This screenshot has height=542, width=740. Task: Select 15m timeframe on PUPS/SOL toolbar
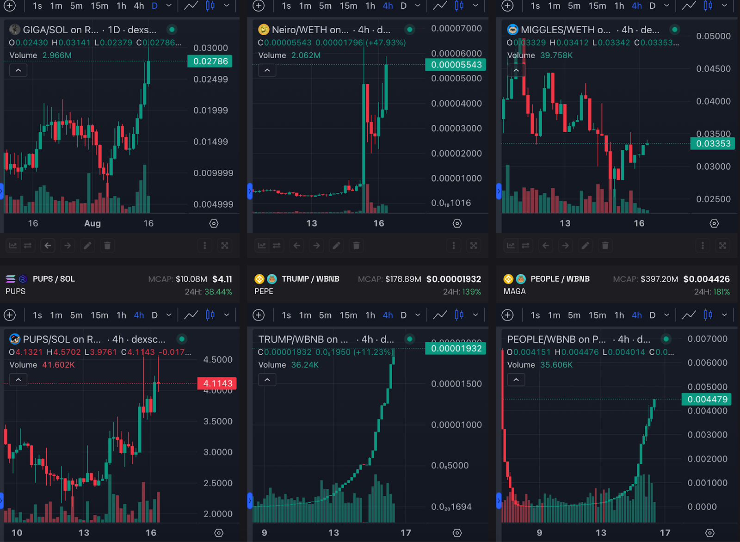(x=99, y=315)
